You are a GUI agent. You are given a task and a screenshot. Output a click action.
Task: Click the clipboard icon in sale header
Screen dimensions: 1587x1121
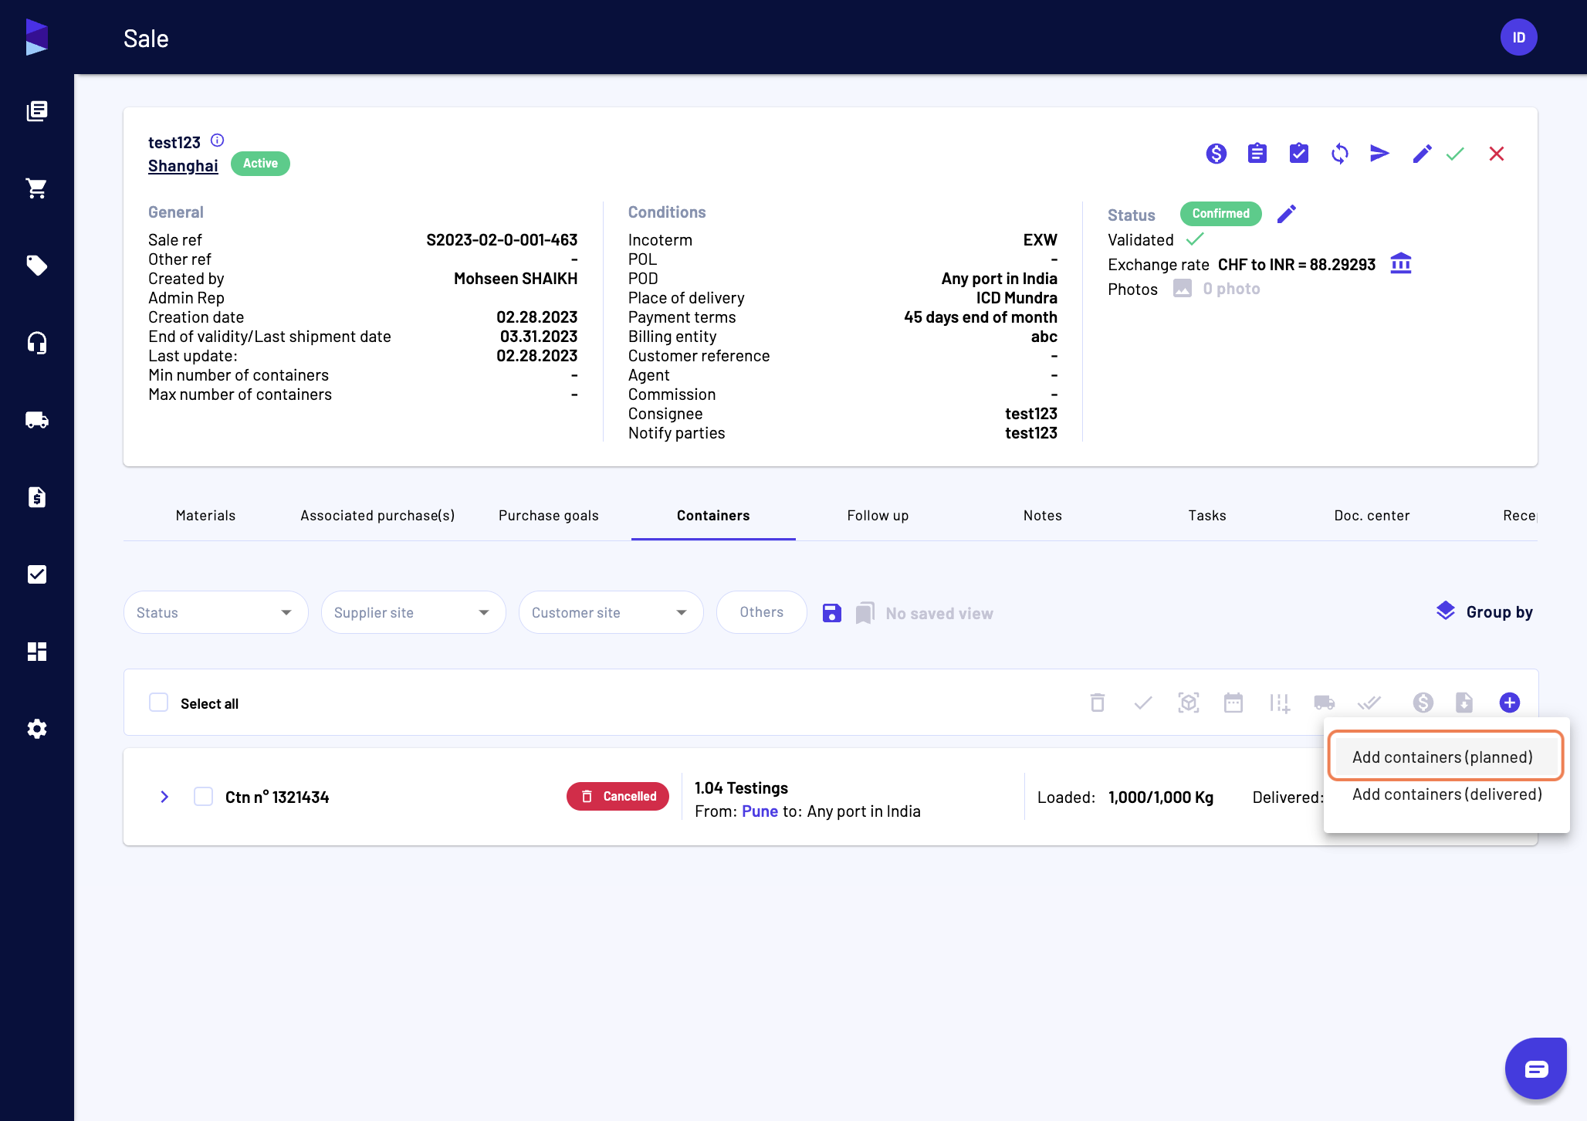click(1257, 154)
